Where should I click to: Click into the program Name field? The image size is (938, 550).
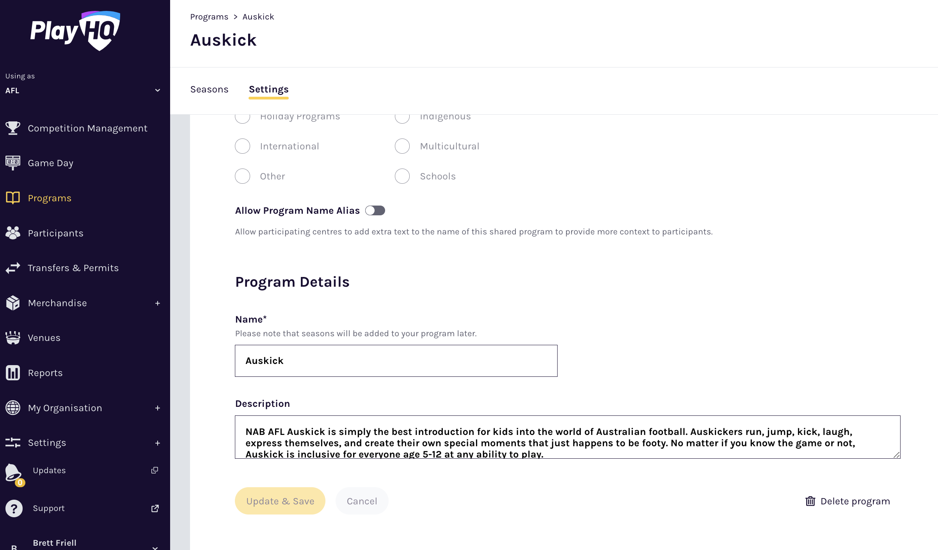point(396,361)
